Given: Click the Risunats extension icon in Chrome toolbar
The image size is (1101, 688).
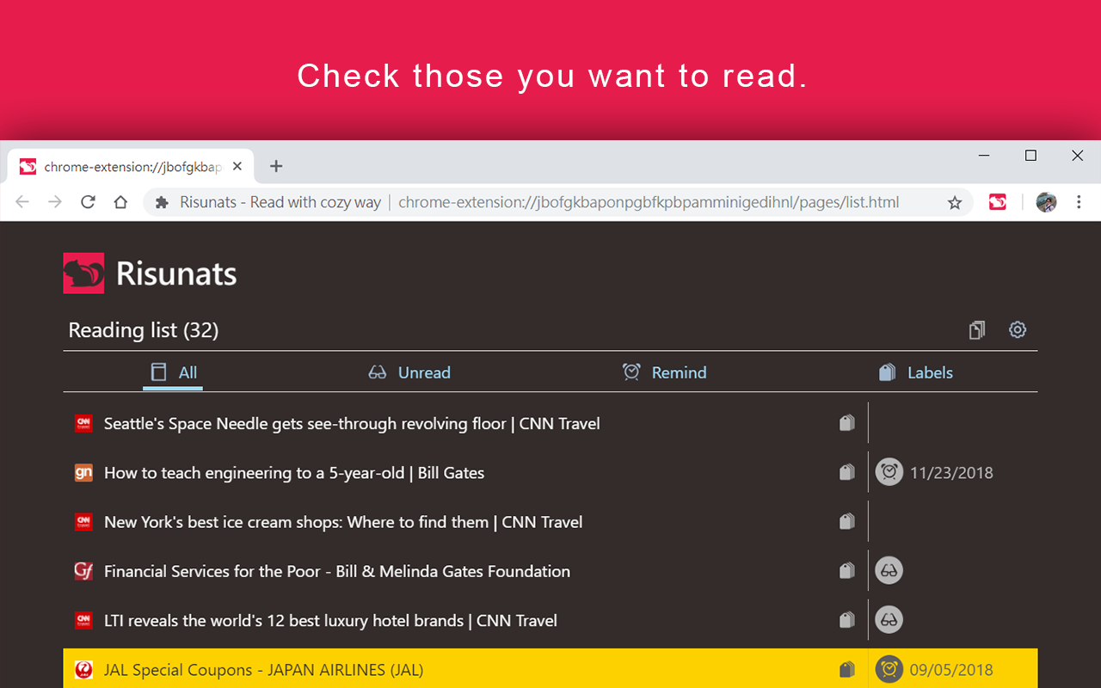Looking at the screenshot, I should click(998, 202).
